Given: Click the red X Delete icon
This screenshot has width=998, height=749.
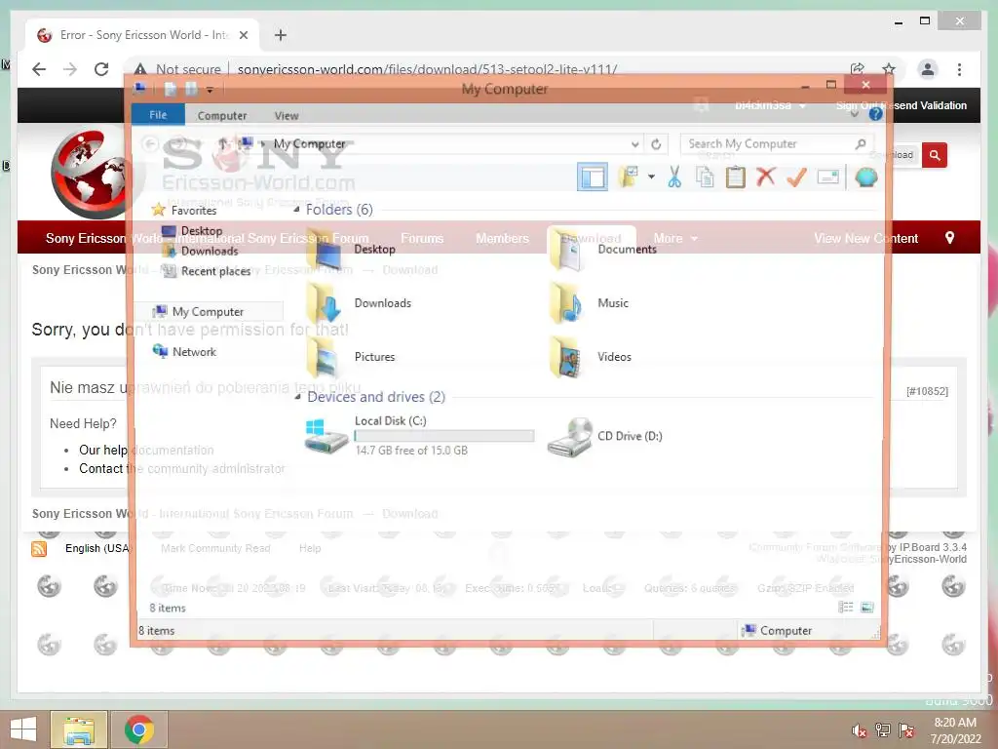Looking at the screenshot, I should click(766, 177).
